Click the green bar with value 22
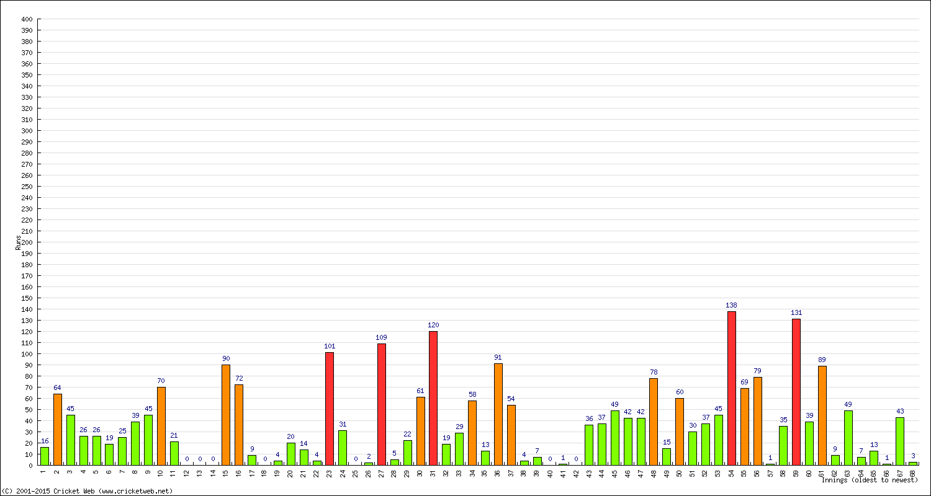This screenshot has width=931, height=496. (x=408, y=453)
